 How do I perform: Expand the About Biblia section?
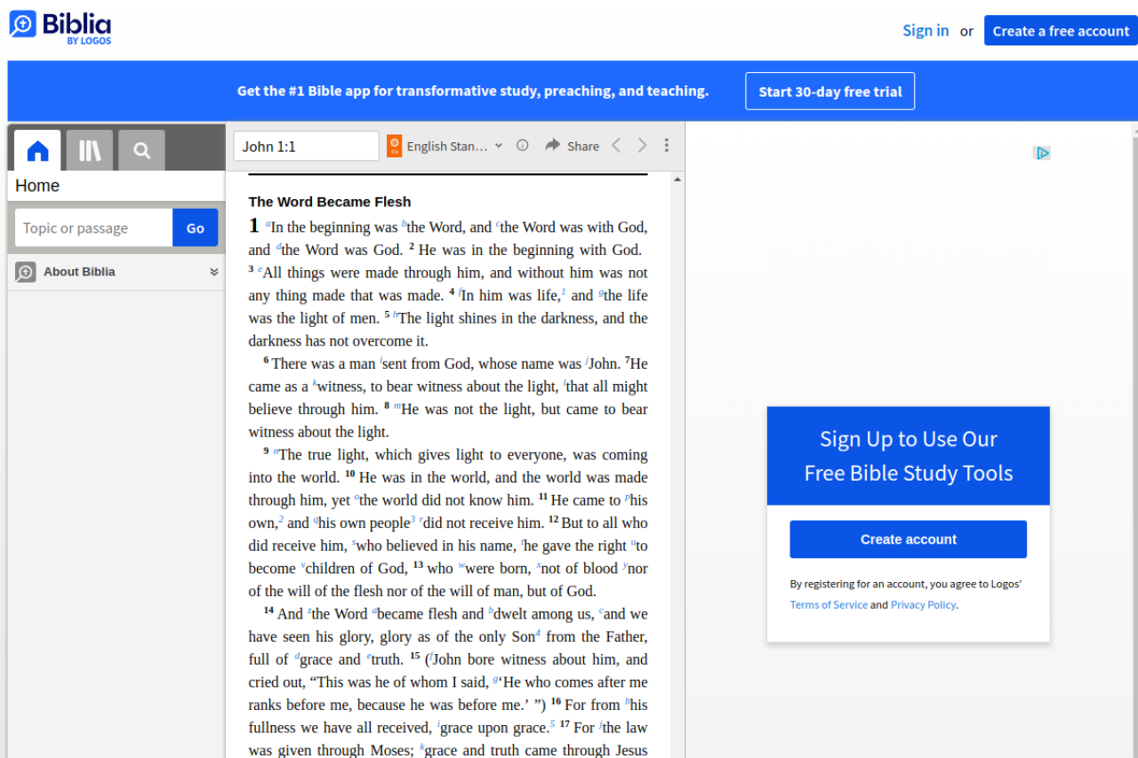213,272
